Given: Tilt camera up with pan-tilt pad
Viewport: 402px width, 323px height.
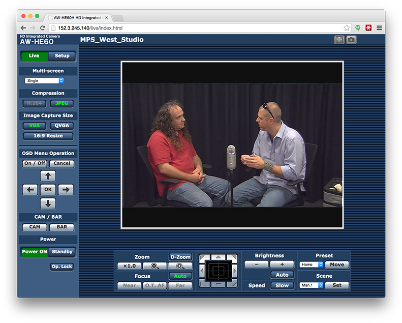Looking at the screenshot, I should click(218, 257).
